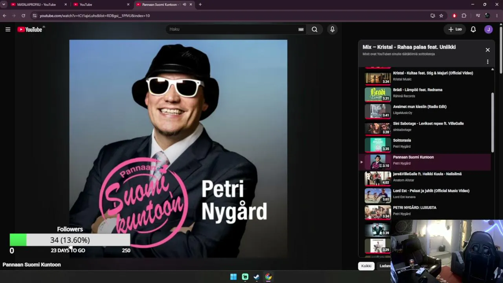Click the red extension icon in toolbar
The image size is (503, 283).
tap(455, 16)
